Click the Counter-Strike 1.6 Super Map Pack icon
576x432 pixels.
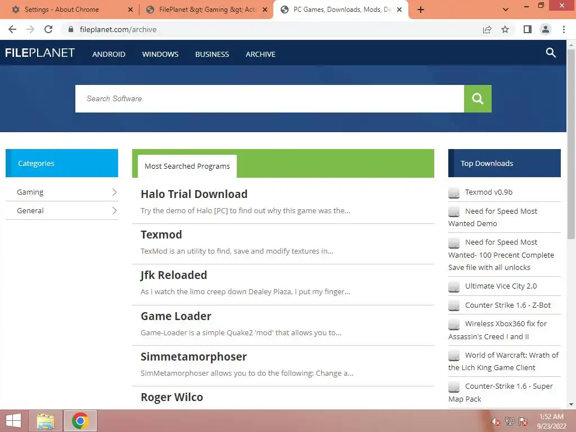point(454,387)
